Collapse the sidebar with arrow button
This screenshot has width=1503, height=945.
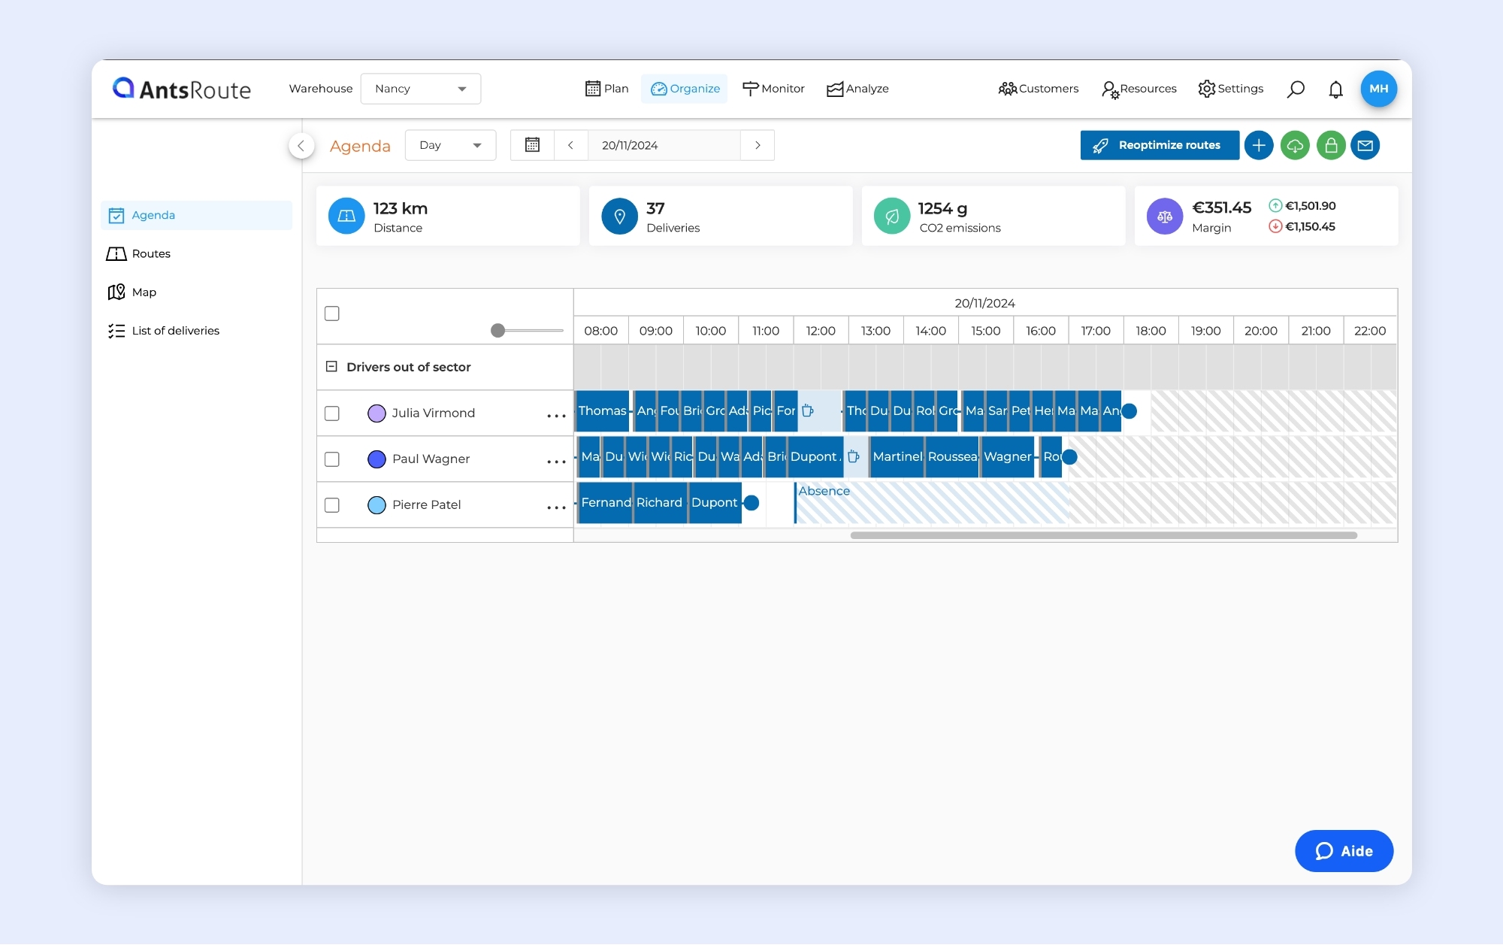point(301,146)
